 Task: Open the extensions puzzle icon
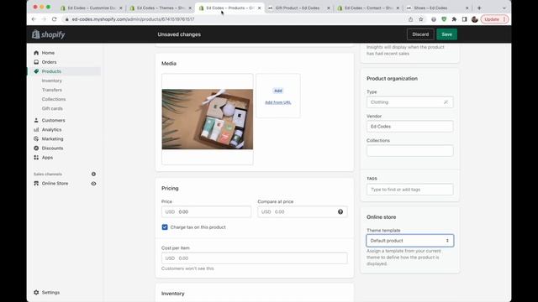tap(454, 19)
